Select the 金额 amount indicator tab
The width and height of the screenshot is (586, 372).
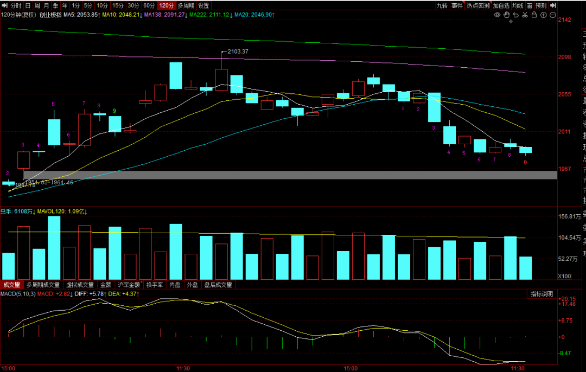pyautogui.click(x=106, y=285)
